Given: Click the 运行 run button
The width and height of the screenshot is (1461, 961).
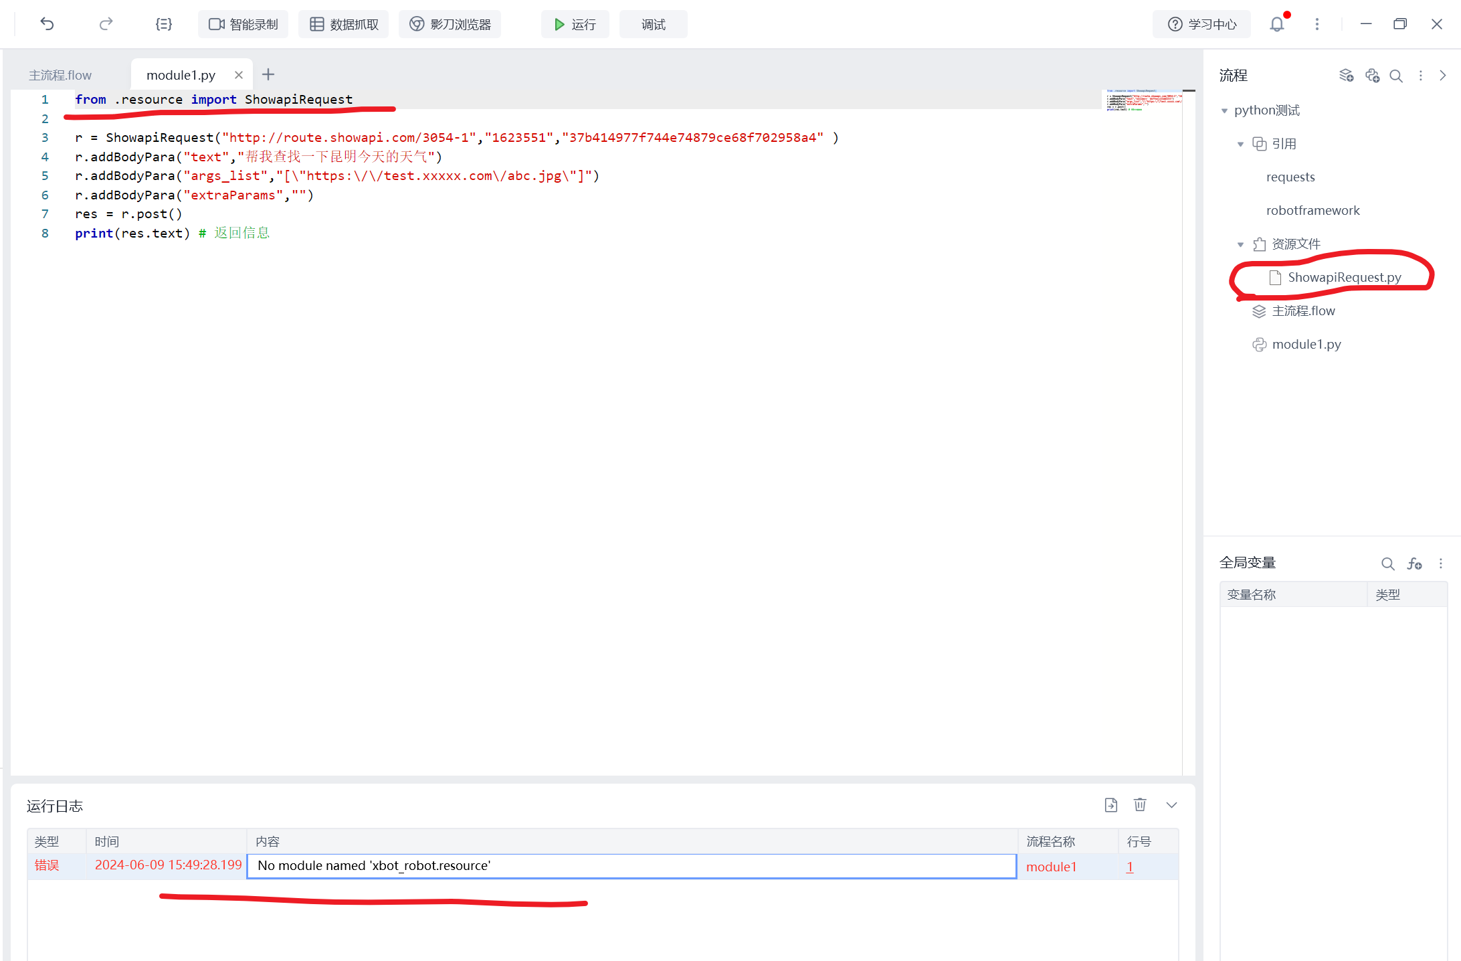Looking at the screenshot, I should pos(575,24).
